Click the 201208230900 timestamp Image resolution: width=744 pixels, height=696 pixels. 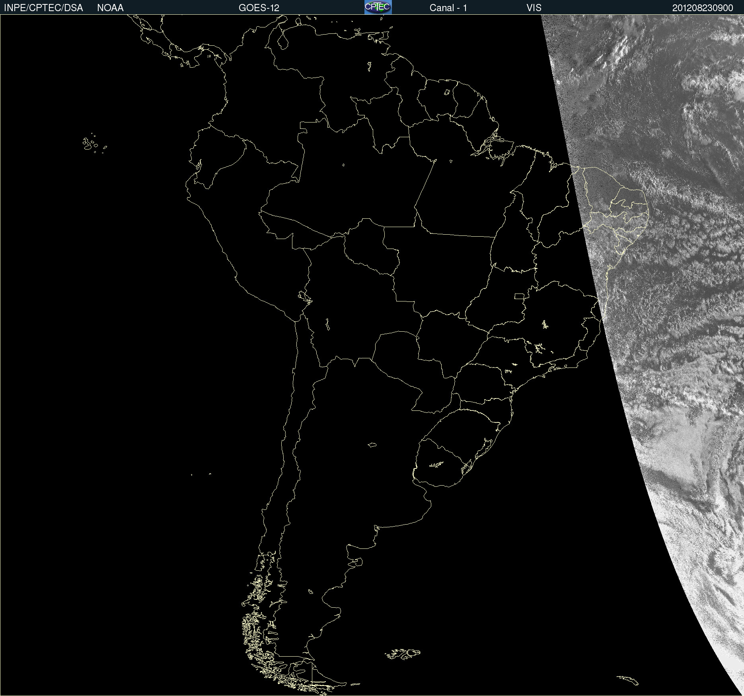(703, 8)
